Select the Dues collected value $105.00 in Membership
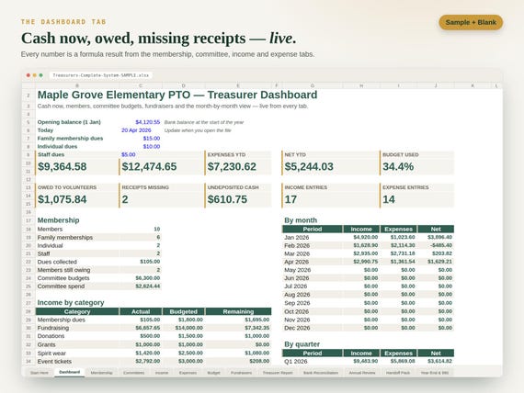 [x=150, y=262]
